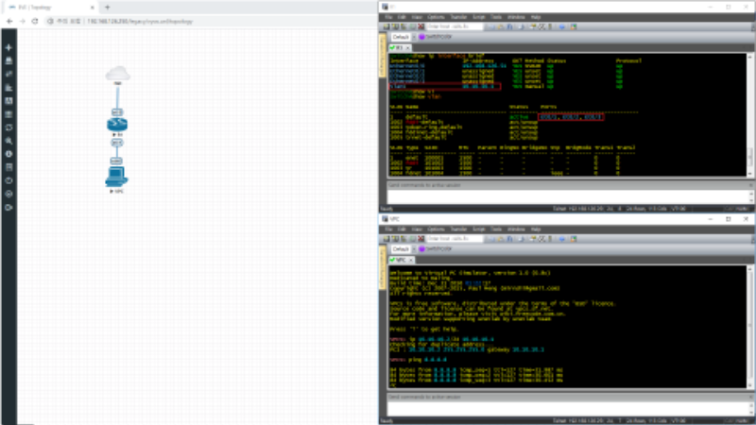The image size is (756, 425).
Task: Switch to the R1 session tab
Action: point(399,45)
